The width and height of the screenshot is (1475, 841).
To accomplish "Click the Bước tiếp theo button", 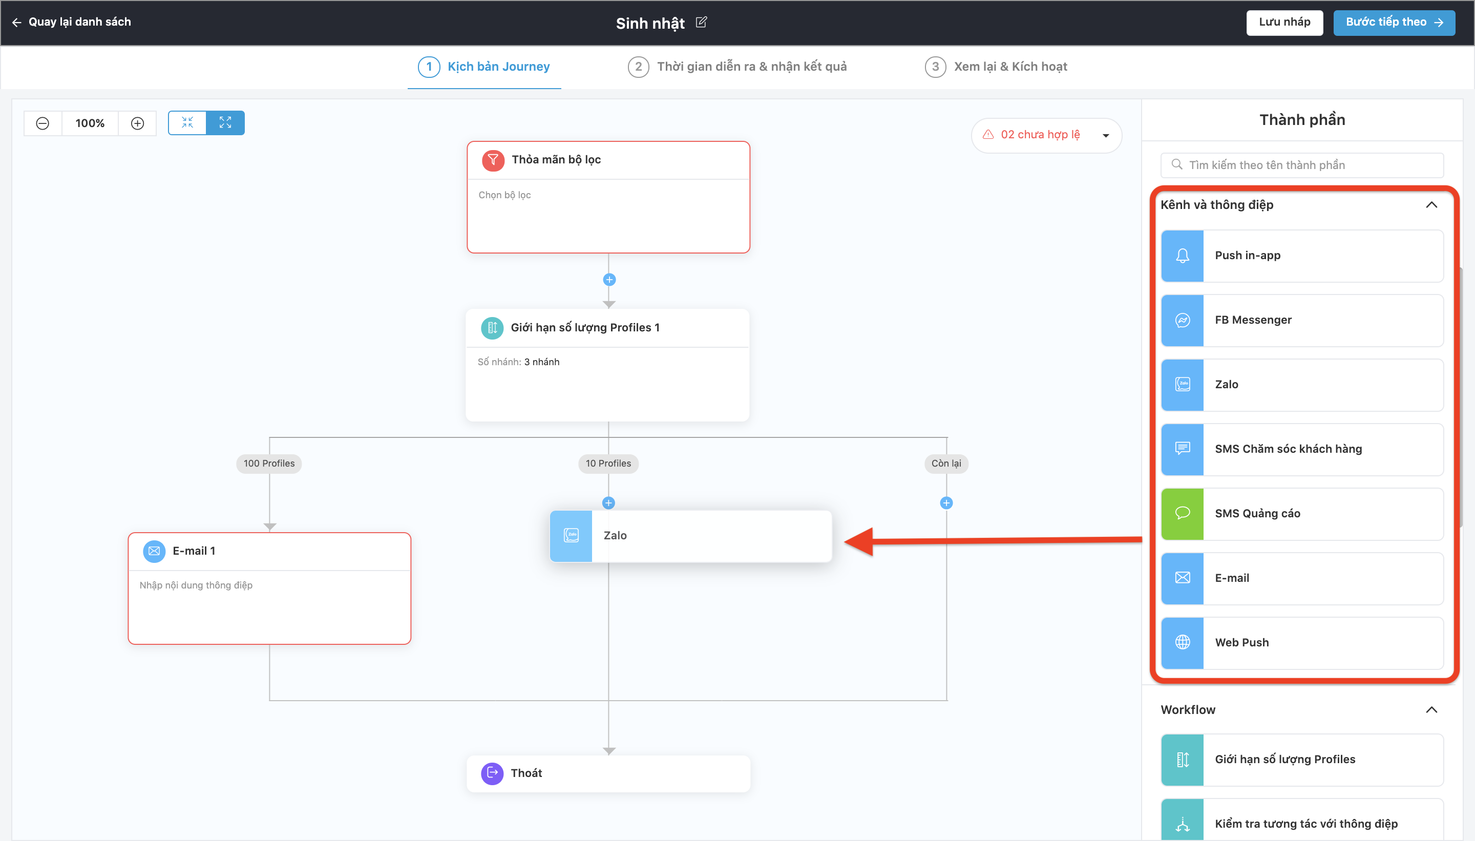I will click(x=1394, y=23).
